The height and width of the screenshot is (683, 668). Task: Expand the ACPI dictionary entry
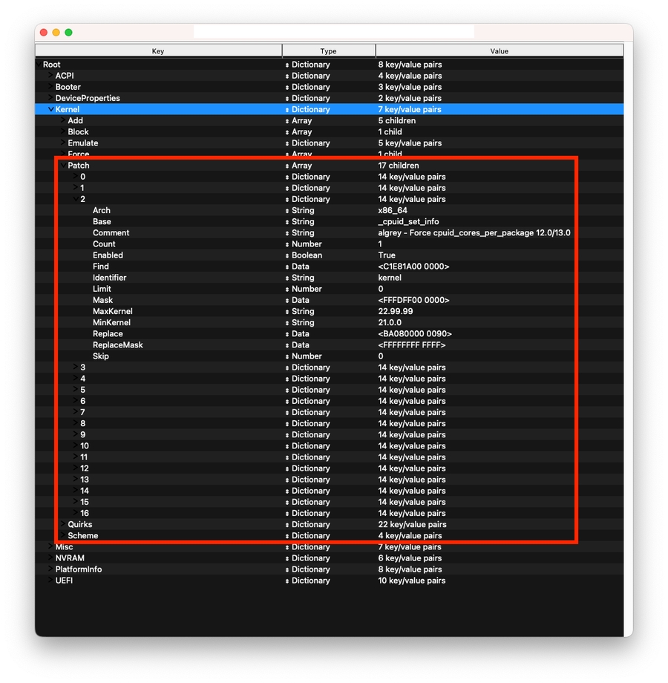[50, 76]
